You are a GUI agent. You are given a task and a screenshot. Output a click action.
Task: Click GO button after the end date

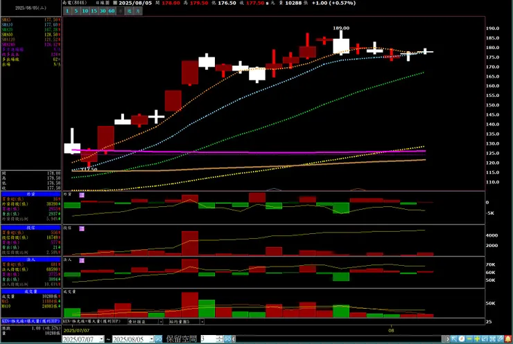point(158,339)
